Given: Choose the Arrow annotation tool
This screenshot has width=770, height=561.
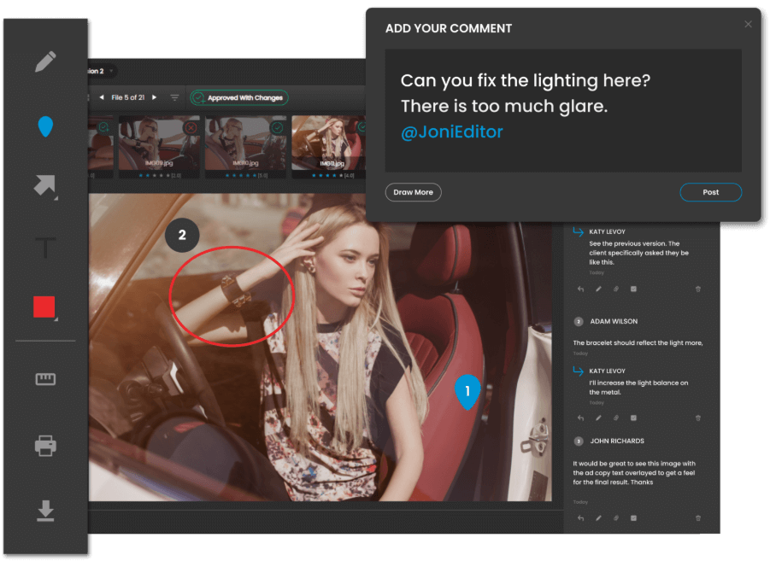Looking at the screenshot, I should pos(45,185).
